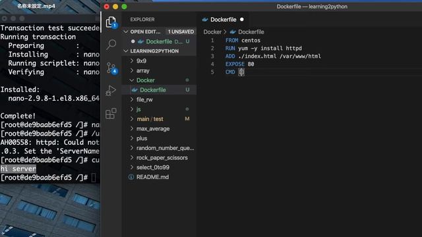Click the modified dot on js folder

pos(187,109)
